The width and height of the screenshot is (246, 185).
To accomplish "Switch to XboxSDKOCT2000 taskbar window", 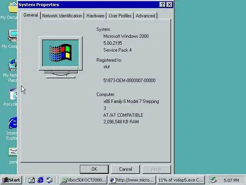I will tap(83, 180).
